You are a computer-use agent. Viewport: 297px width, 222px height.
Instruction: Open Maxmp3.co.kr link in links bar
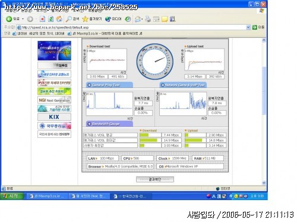pyautogui.click(x=105, y=34)
